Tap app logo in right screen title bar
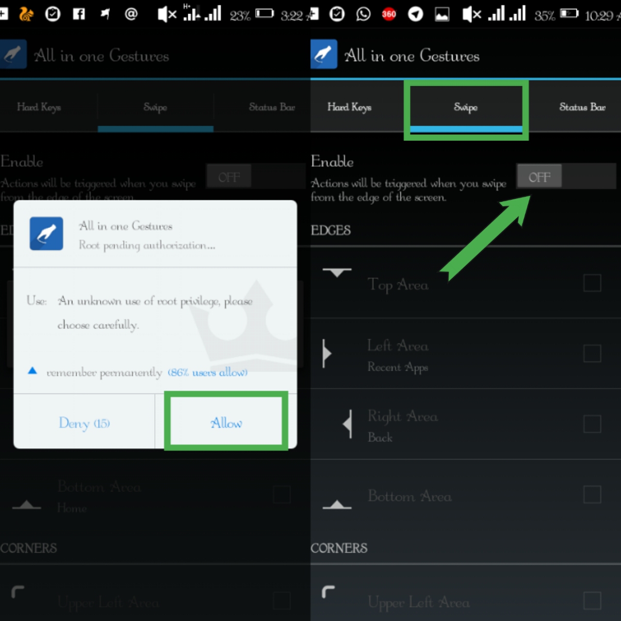Screen dimensions: 621x621 [x=324, y=54]
